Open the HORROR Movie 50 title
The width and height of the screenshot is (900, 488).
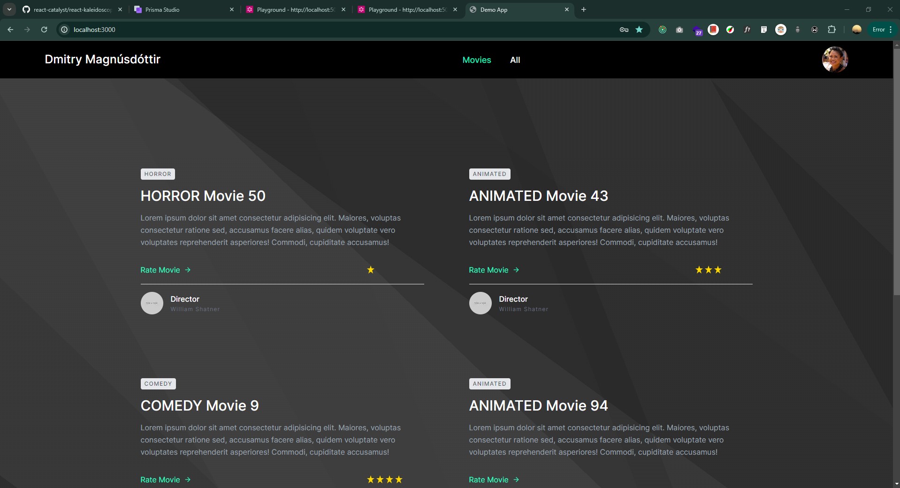pyautogui.click(x=203, y=196)
